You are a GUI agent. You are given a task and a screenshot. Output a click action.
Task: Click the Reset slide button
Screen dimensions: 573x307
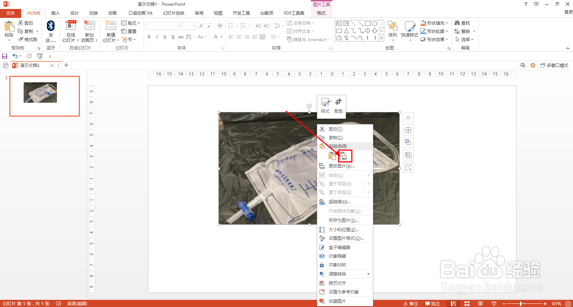pyautogui.click(x=129, y=31)
